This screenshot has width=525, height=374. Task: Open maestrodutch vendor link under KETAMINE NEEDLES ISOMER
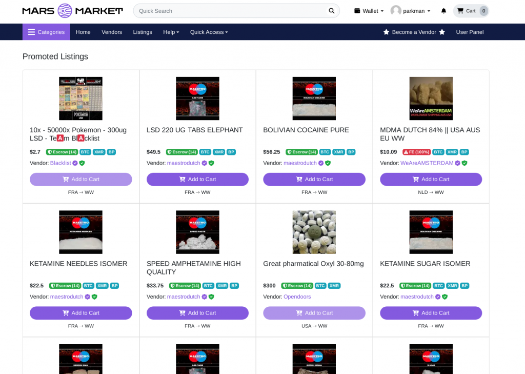pyautogui.click(x=67, y=297)
